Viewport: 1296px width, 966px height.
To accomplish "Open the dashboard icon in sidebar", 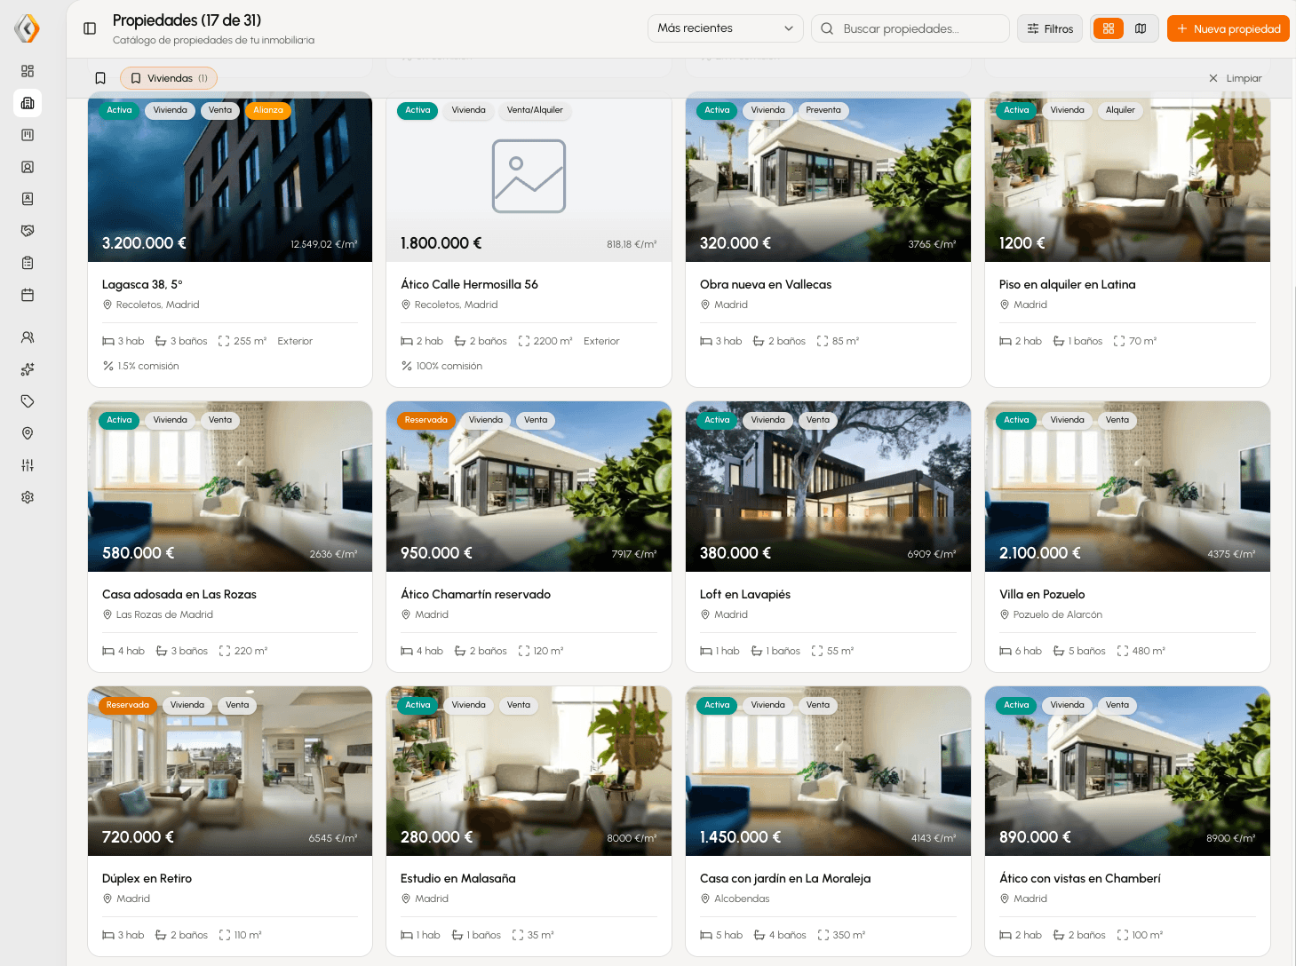I will click(28, 71).
